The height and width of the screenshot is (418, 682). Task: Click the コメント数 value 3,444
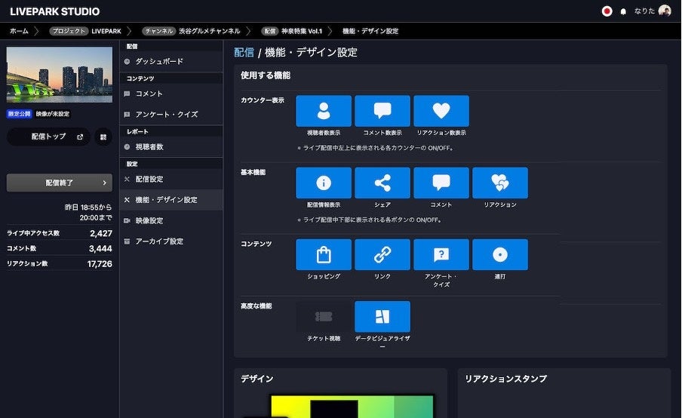(100, 249)
